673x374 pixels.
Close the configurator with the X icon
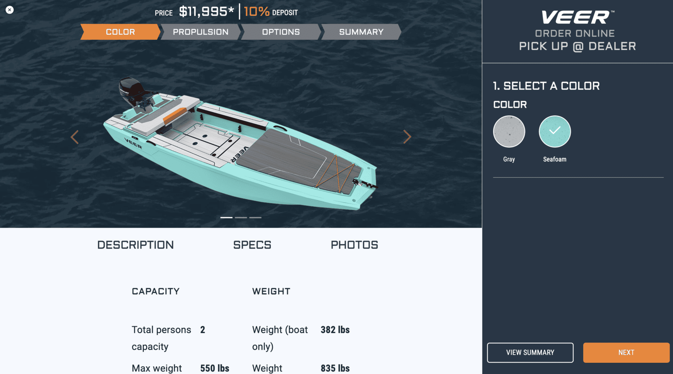click(9, 10)
